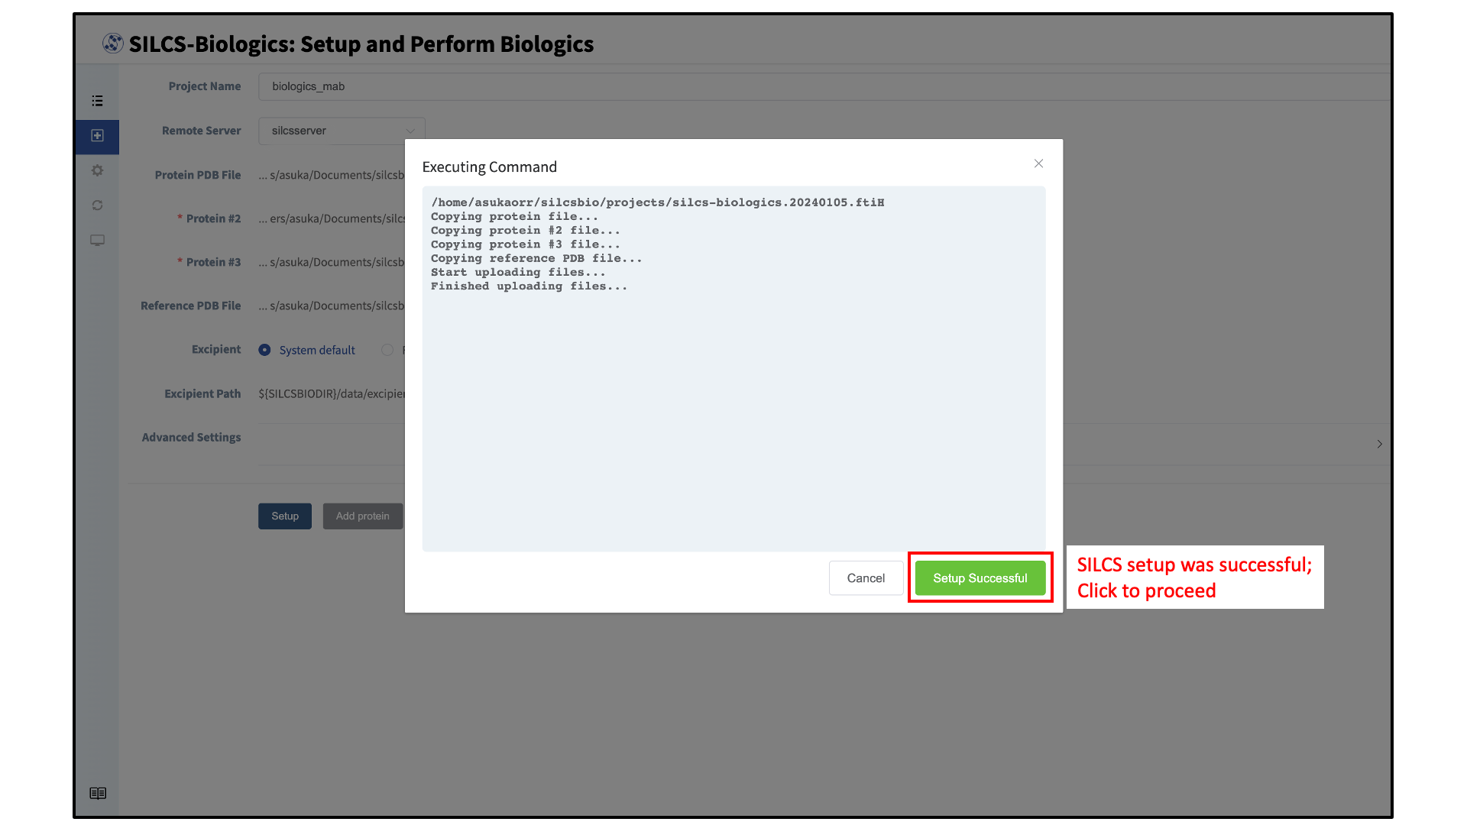Click the new project plus icon
1467x825 pixels.
click(97, 136)
